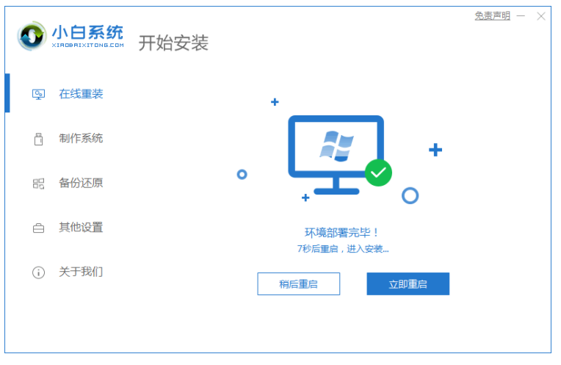Click the 关于我们 info icon

click(x=38, y=272)
